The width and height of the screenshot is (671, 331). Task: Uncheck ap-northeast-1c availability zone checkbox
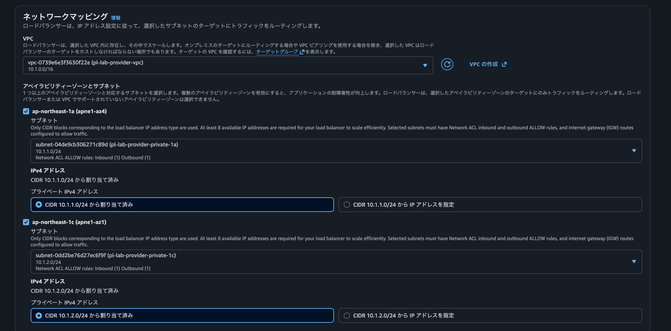(26, 222)
